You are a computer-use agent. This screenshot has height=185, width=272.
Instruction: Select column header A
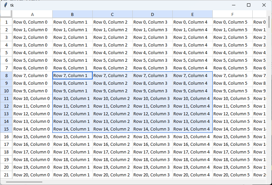click(x=32, y=14)
